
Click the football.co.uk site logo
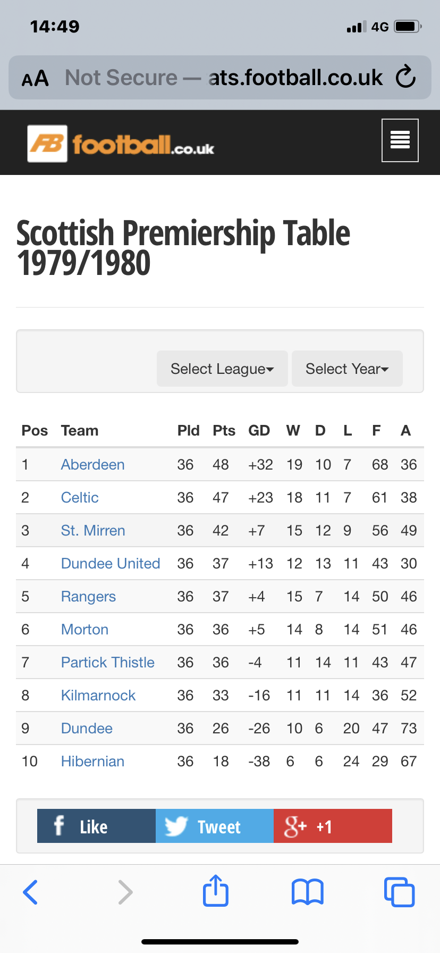[121, 144]
